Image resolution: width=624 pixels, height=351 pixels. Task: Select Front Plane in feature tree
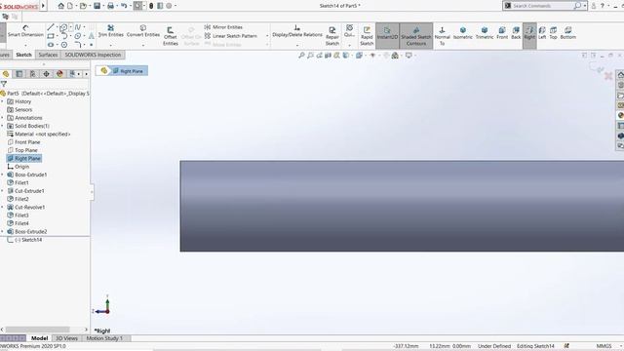(23, 142)
